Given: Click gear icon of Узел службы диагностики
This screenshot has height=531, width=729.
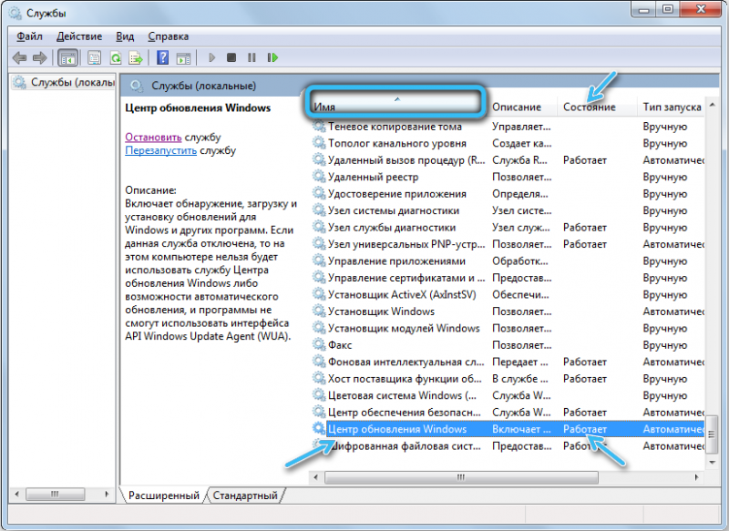Looking at the screenshot, I should 318,227.
